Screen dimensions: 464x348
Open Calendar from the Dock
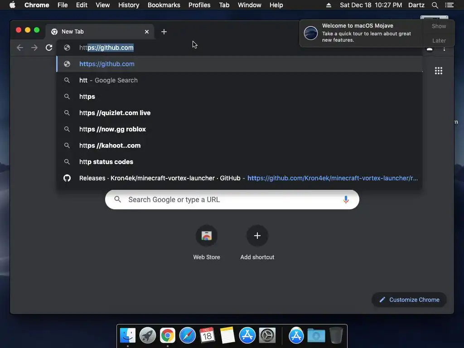tap(207, 336)
